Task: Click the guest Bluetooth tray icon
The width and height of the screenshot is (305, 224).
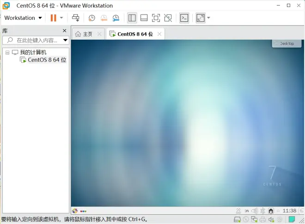Action: (x=263, y=211)
